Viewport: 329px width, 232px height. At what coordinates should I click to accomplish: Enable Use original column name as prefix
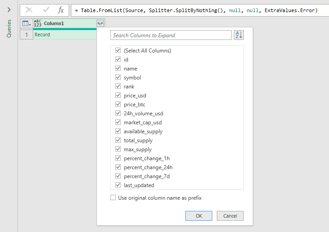(113, 198)
